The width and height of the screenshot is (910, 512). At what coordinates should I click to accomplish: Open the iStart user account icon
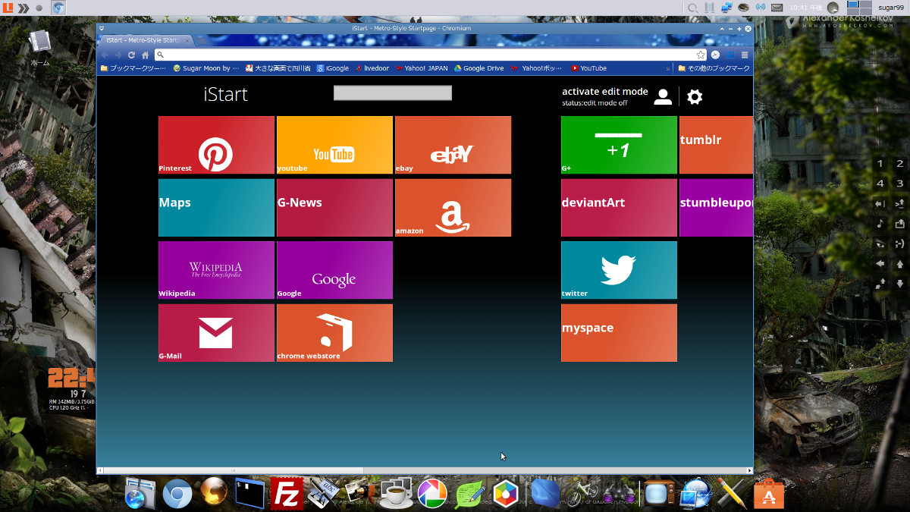pos(663,96)
